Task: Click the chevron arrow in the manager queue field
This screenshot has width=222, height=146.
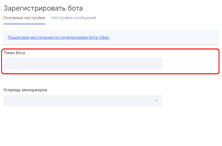Action: [156, 100]
